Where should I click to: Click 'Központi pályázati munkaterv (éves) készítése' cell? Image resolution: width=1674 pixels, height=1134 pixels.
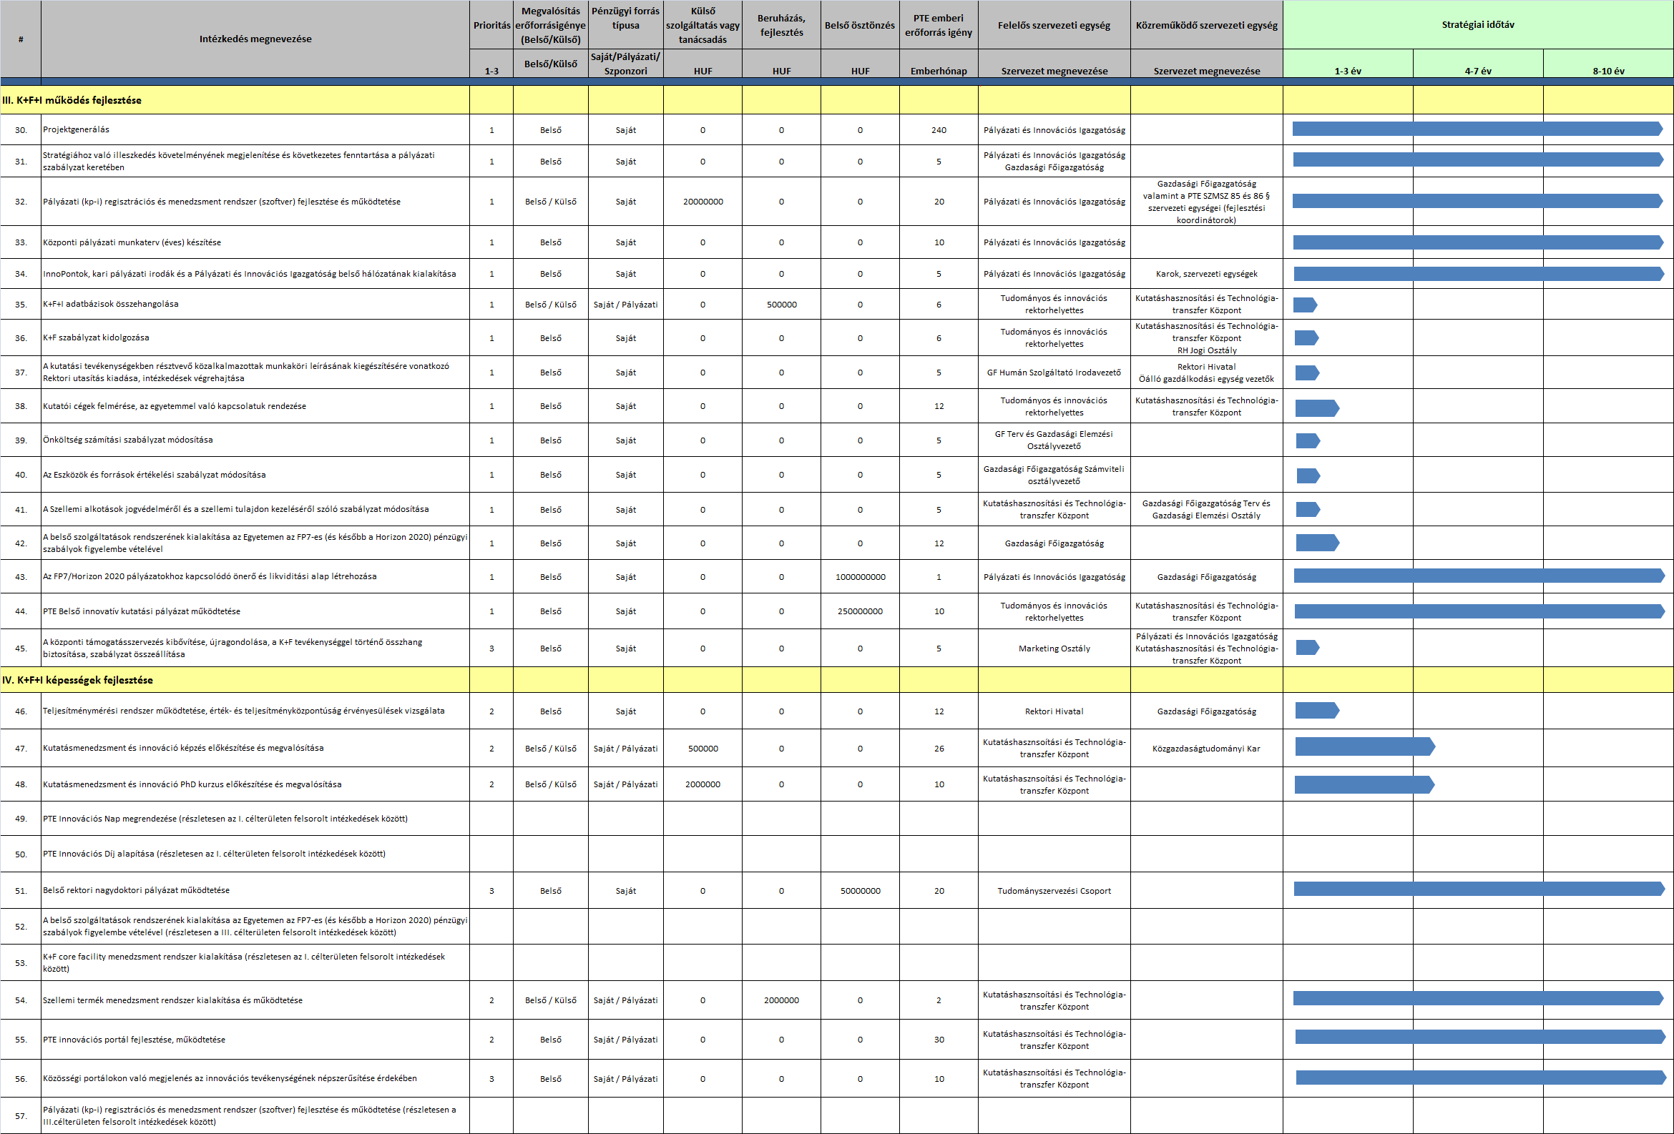pyautogui.click(x=255, y=242)
